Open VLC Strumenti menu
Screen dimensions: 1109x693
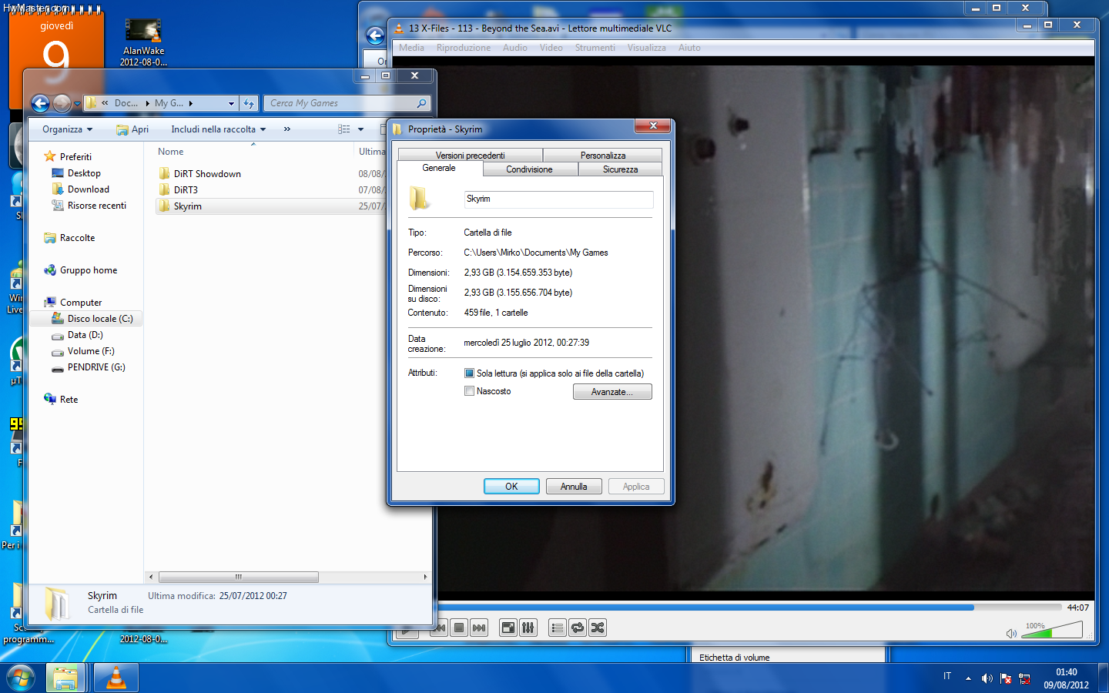[x=595, y=48]
